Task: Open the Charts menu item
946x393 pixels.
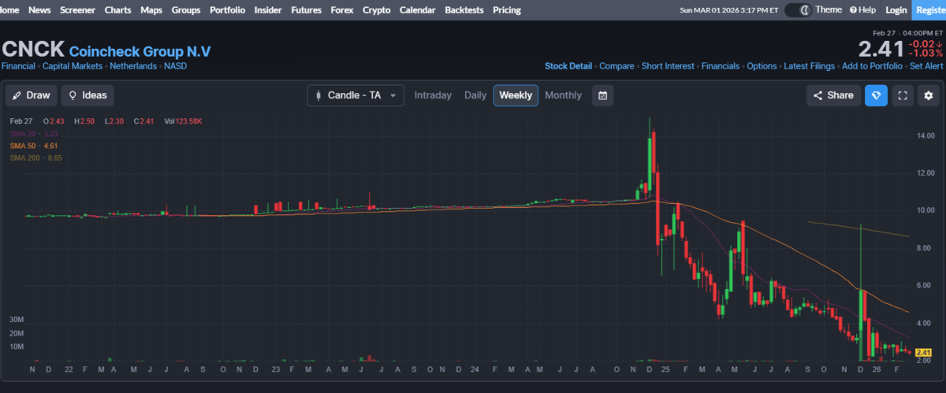Action: (x=118, y=10)
